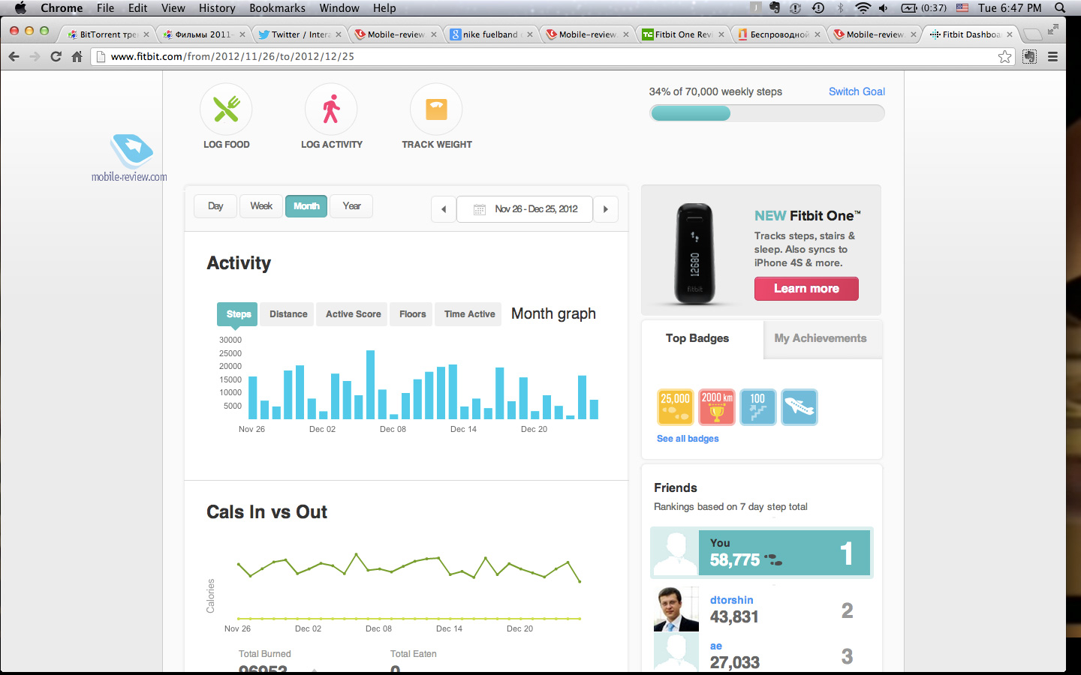1081x675 pixels.
Task: Switch the view to Day
Action: click(x=215, y=206)
